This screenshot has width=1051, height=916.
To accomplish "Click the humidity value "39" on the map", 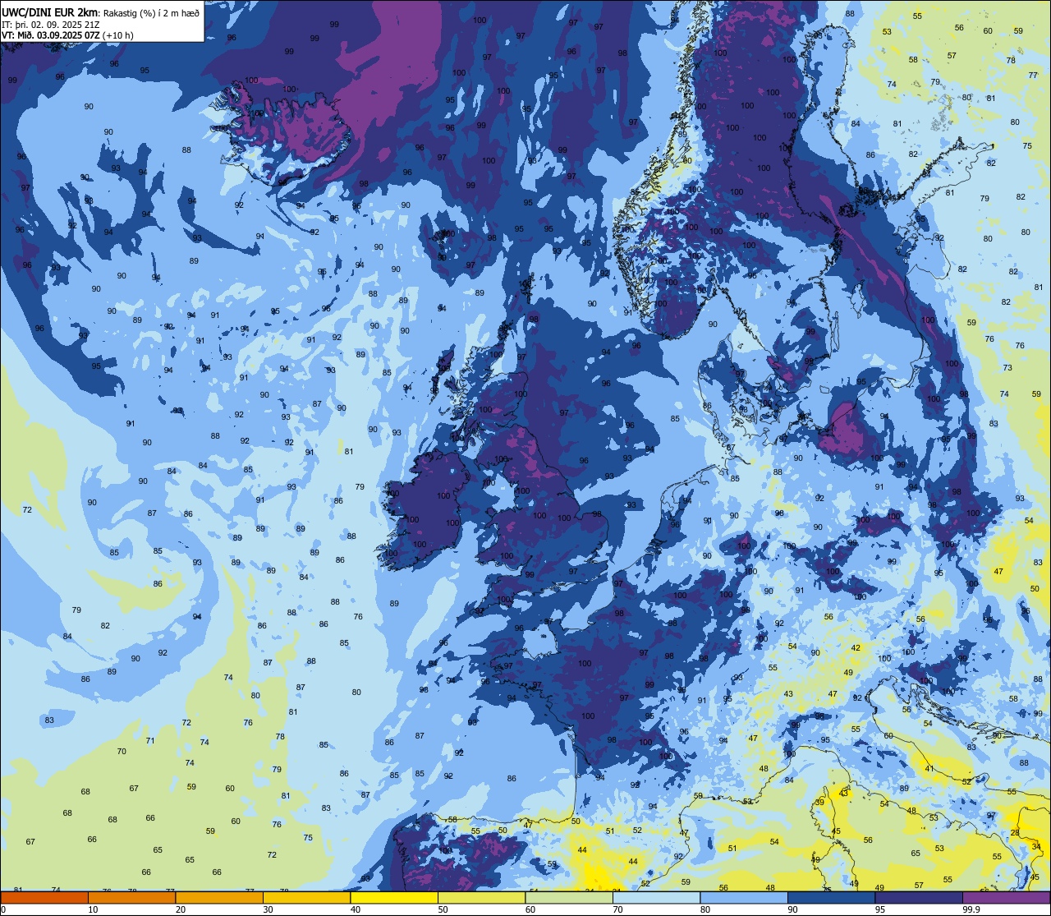I will pos(819,802).
